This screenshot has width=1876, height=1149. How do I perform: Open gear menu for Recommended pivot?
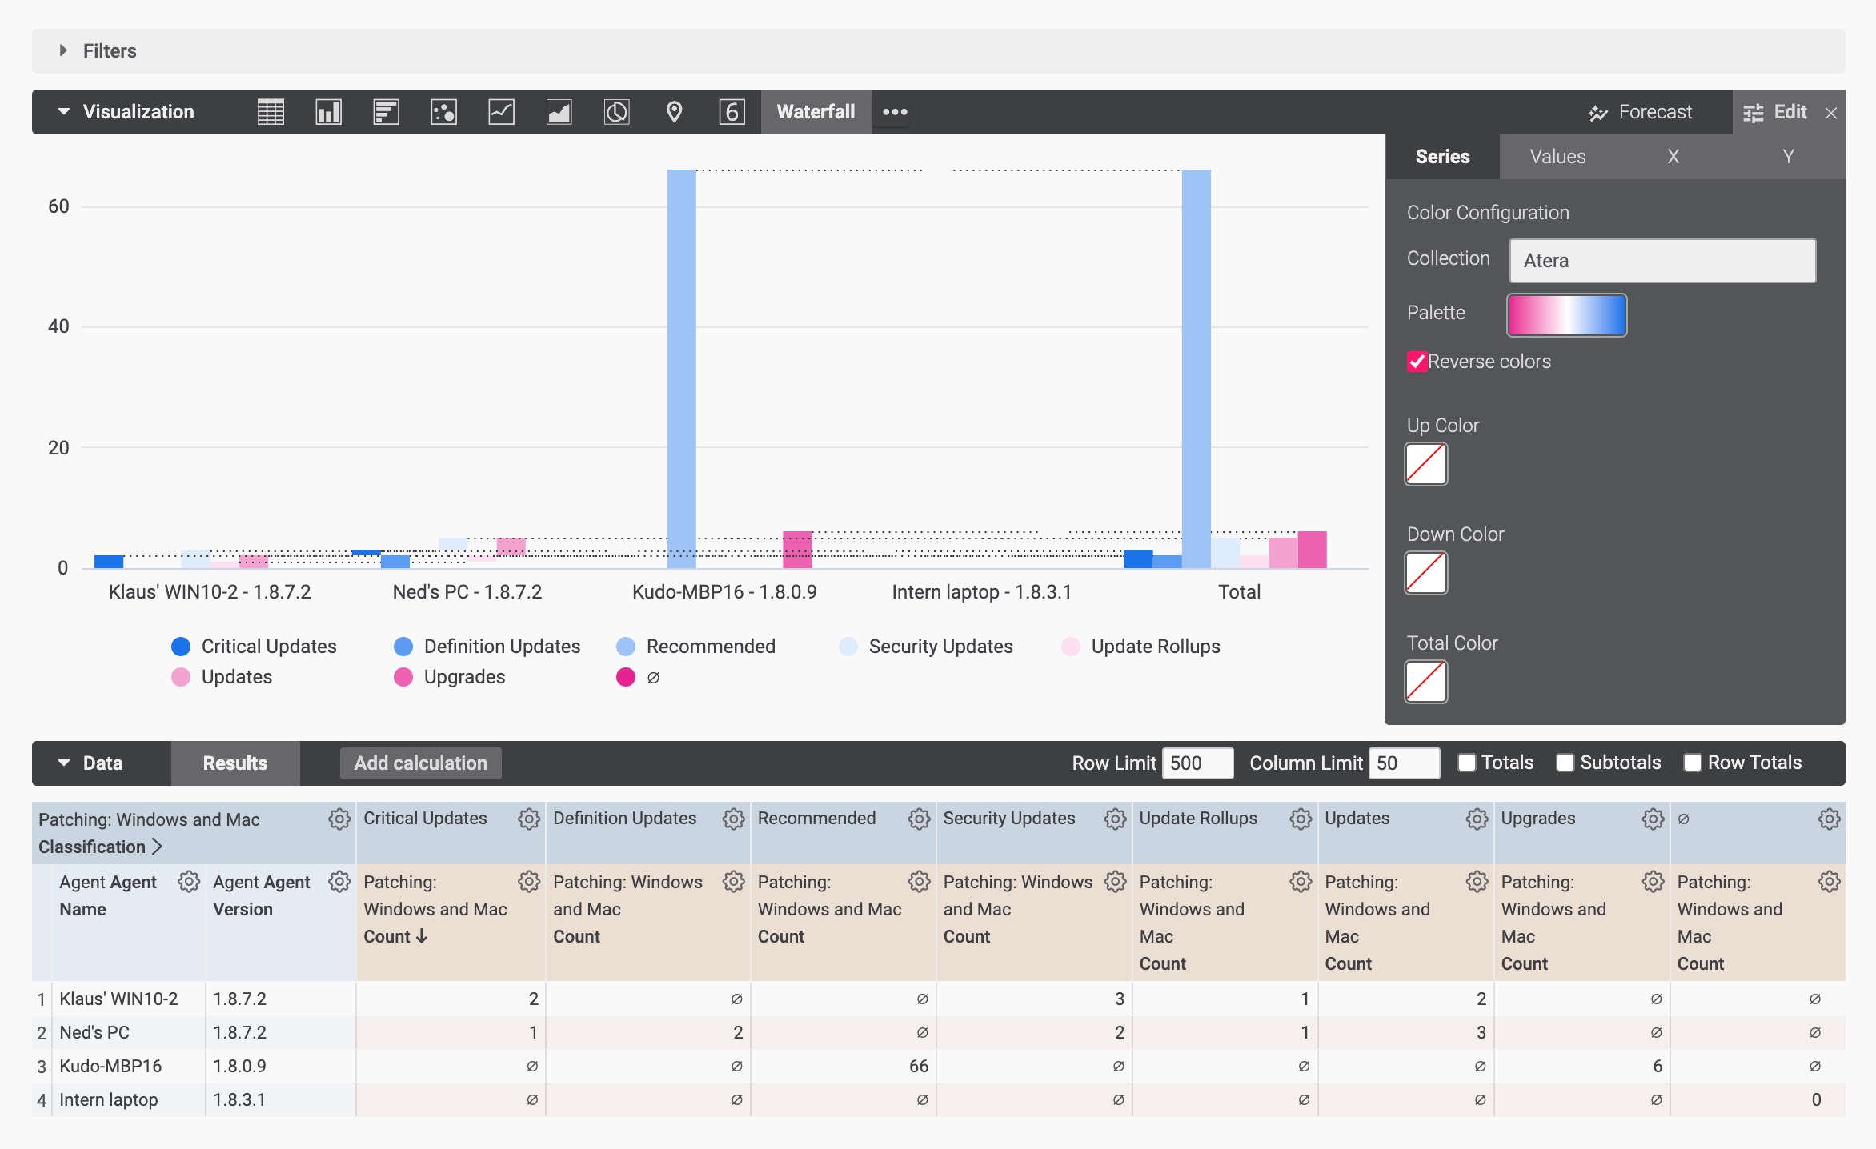pos(919,819)
